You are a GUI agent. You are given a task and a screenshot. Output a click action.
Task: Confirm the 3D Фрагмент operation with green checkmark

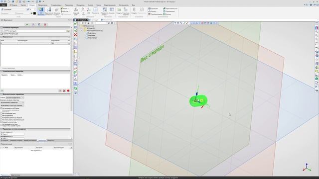27,24
